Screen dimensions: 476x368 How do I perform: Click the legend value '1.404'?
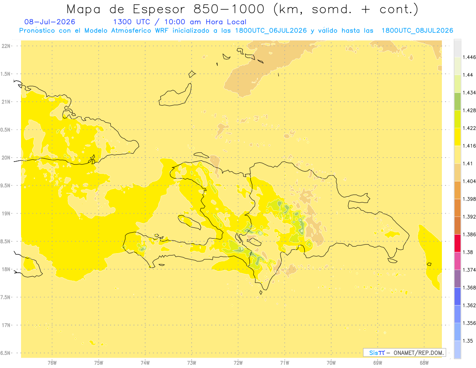tap(469, 181)
